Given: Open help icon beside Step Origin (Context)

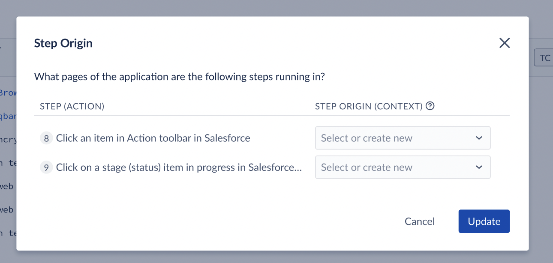Looking at the screenshot, I should tap(430, 106).
